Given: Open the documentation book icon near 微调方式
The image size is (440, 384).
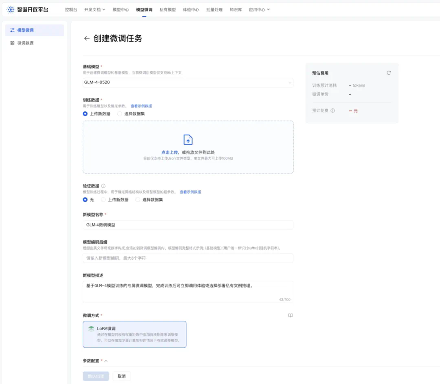Looking at the screenshot, I should 290,315.
